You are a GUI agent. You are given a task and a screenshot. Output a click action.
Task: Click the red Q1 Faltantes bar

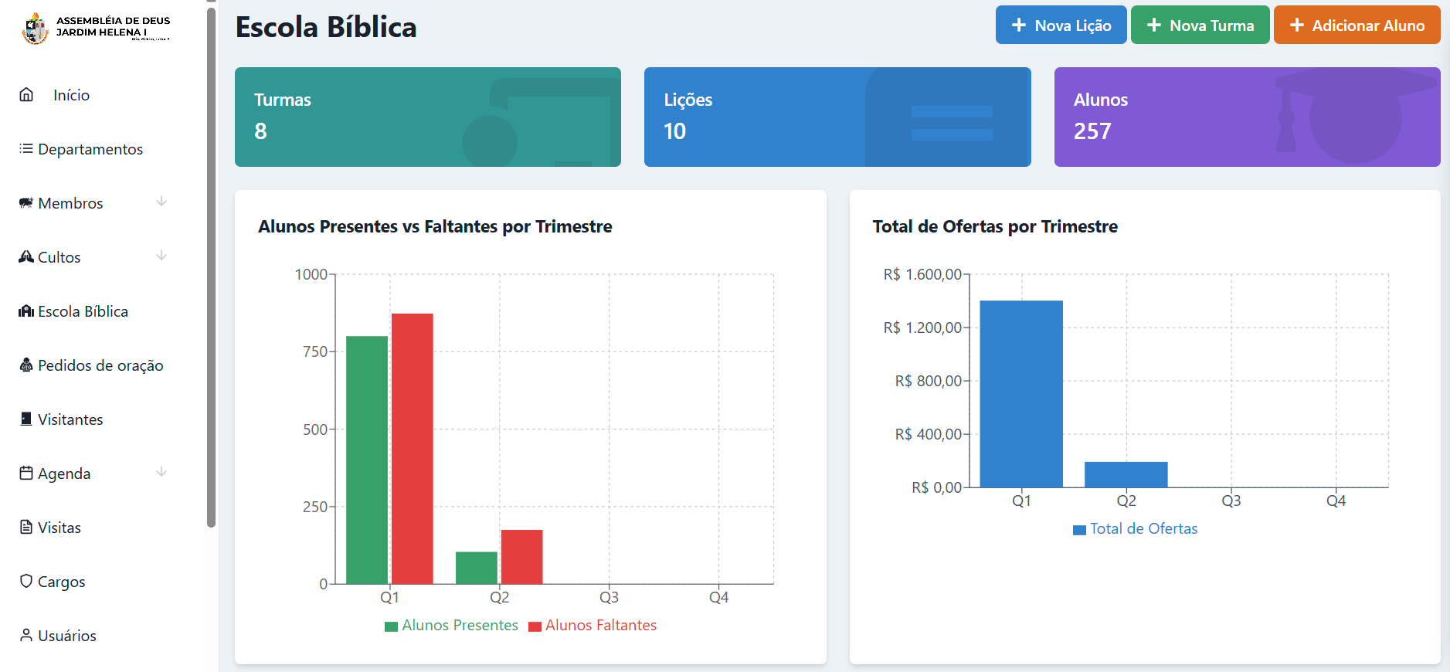pos(412,448)
